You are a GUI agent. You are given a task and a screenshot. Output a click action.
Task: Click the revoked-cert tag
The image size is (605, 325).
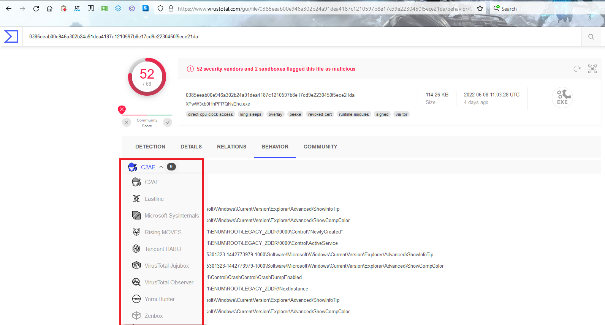tap(320, 114)
